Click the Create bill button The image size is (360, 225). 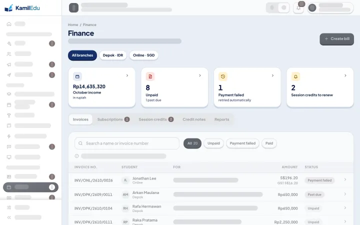point(337,39)
